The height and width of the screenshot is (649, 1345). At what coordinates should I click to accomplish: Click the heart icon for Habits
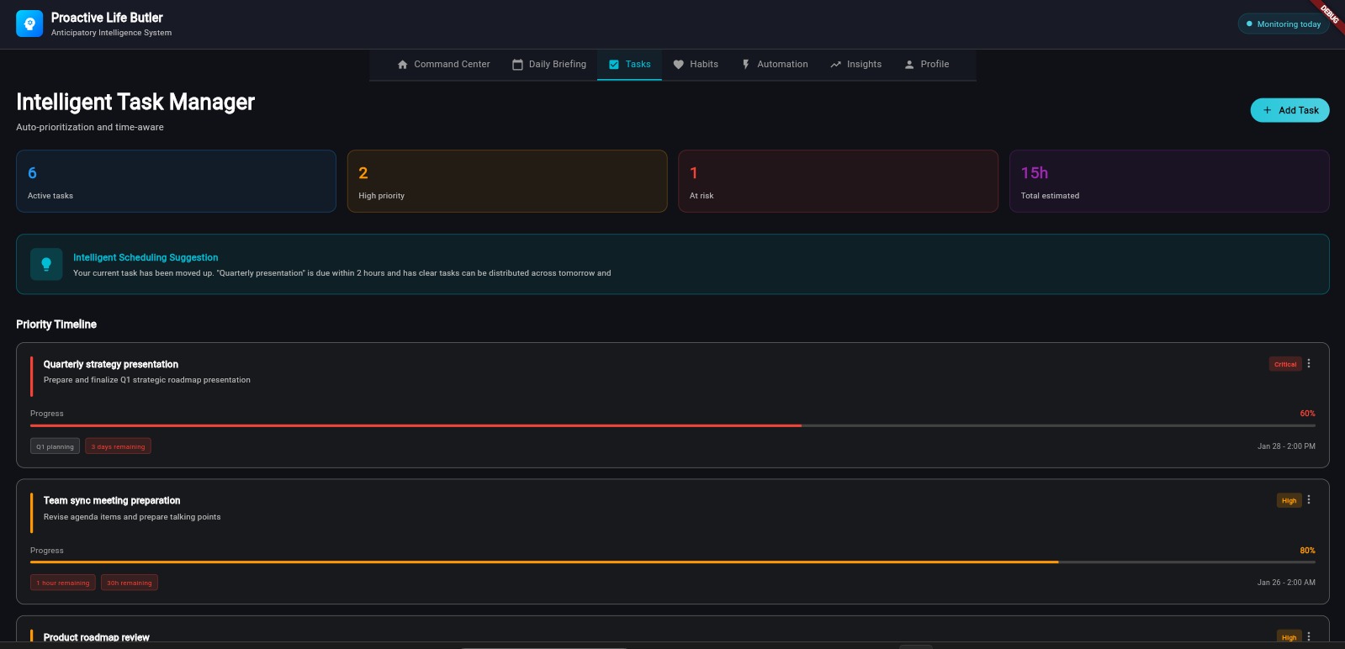coord(678,65)
